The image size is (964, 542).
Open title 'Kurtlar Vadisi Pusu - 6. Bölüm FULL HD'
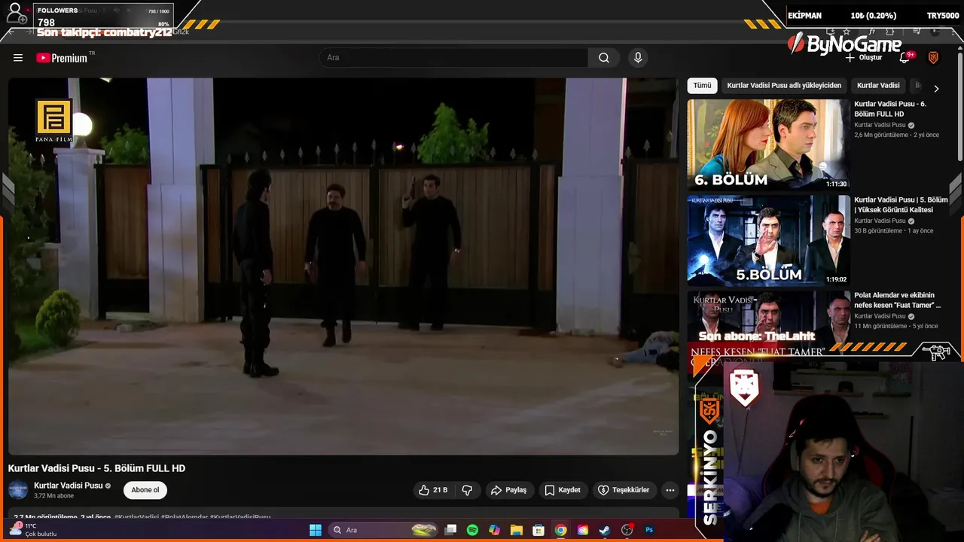(x=890, y=109)
